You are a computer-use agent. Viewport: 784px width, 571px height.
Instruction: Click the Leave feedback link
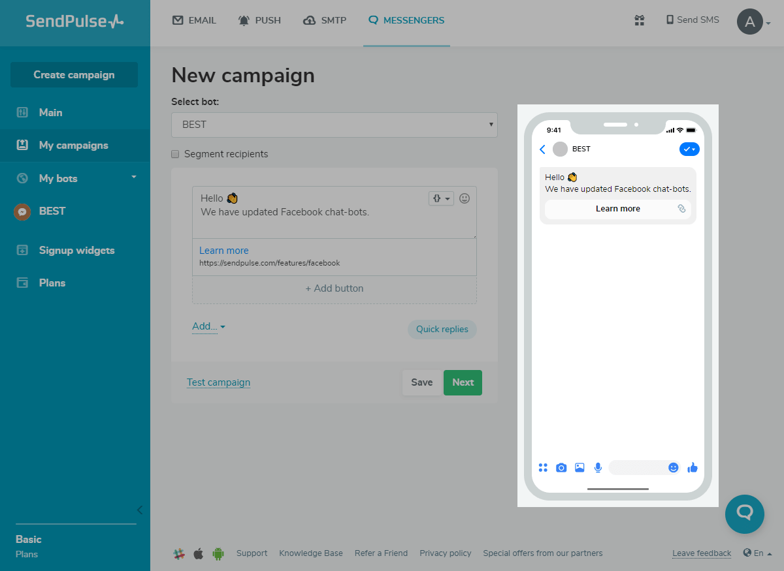pyautogui.click(x=702, y=553)
